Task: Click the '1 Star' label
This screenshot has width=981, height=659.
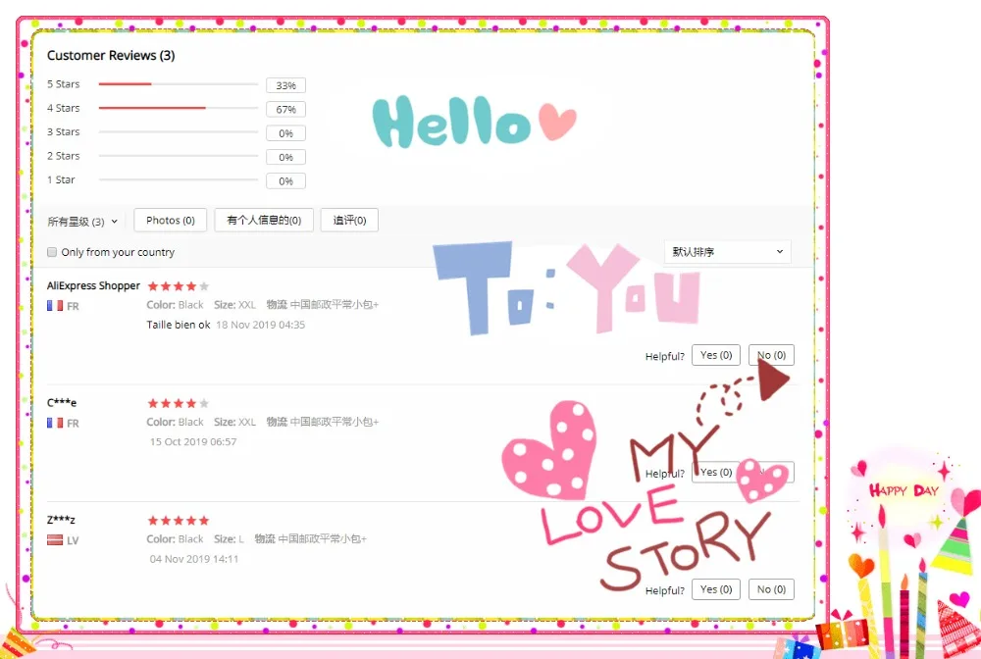Action: 61,179
